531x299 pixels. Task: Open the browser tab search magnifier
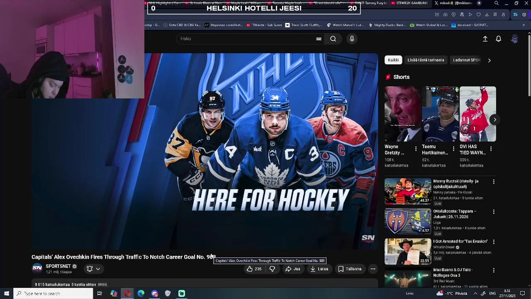pyautogui.click(x=497, y=3)
